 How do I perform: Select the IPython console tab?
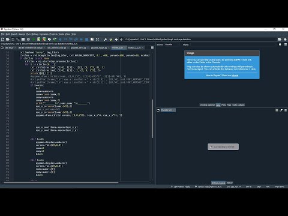pos(218,183)
